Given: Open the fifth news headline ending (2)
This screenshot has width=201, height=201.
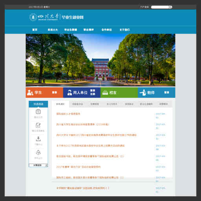Looking at the screenshot, I should pos(90,156).
